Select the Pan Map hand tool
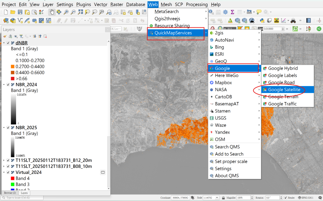The height and width of the screenshot is (201, 323). (x=52, y=12)
